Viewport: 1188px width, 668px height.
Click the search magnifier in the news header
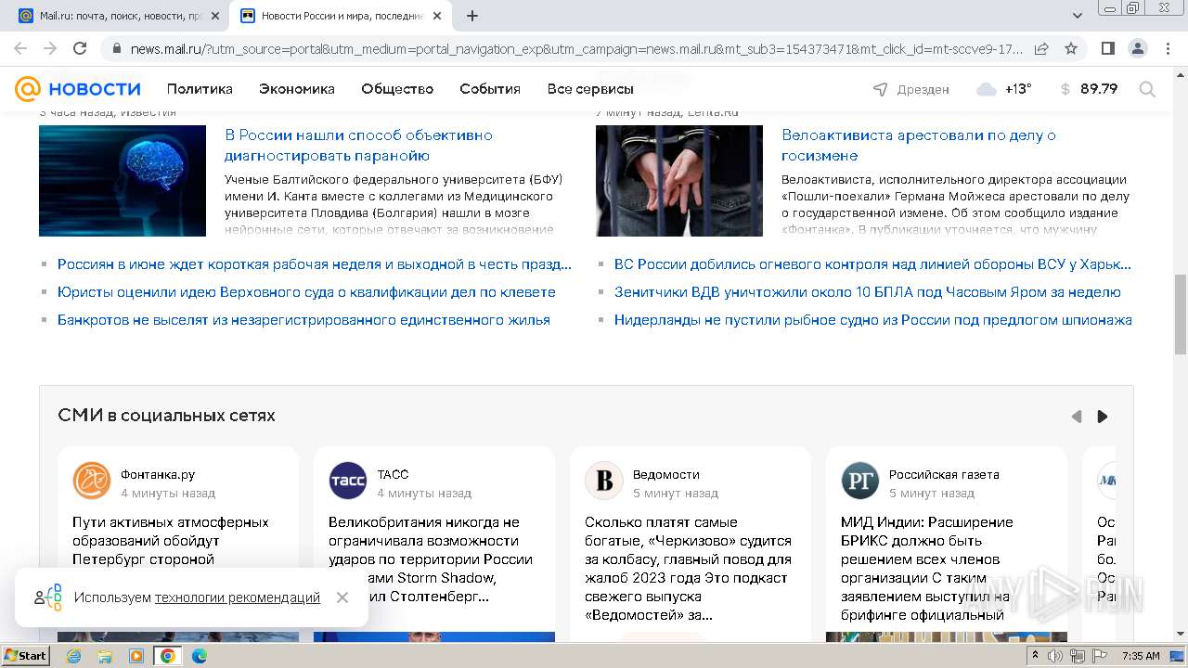pos(1147,89)
